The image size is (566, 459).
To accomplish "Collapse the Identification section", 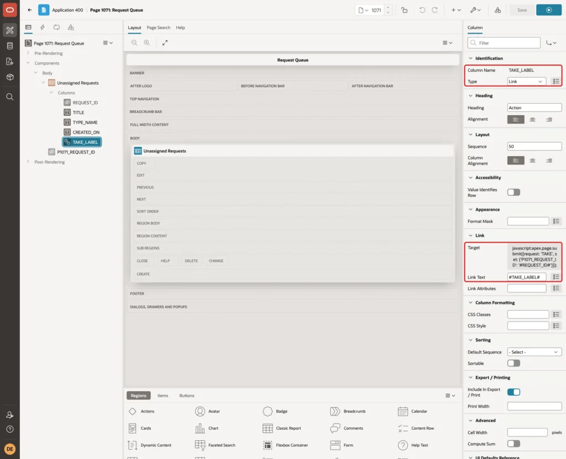I will 470,58.
